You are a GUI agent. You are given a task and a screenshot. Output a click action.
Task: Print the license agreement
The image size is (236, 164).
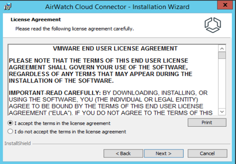pos(207,122)
